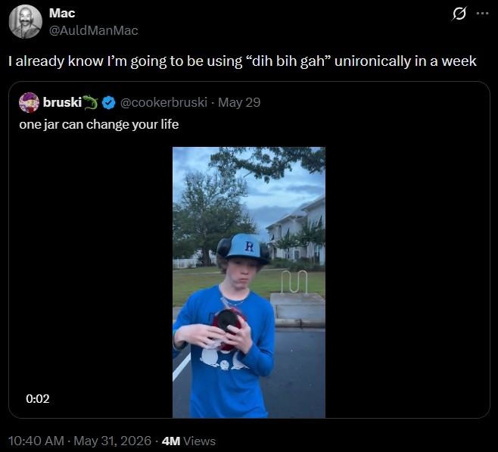Screen dimensions: 498x452
Task: Click the Grok slashed-circle icon
Action: [459, 14]
